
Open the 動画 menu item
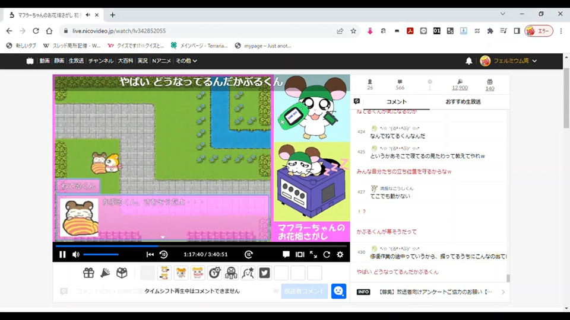click(45, 61)
